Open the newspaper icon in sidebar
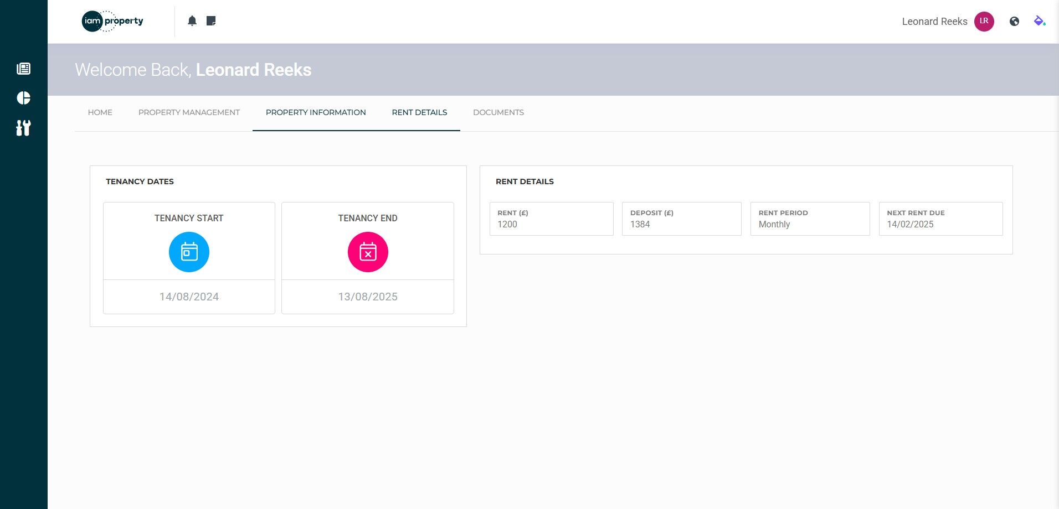 [x=23, y=69]
